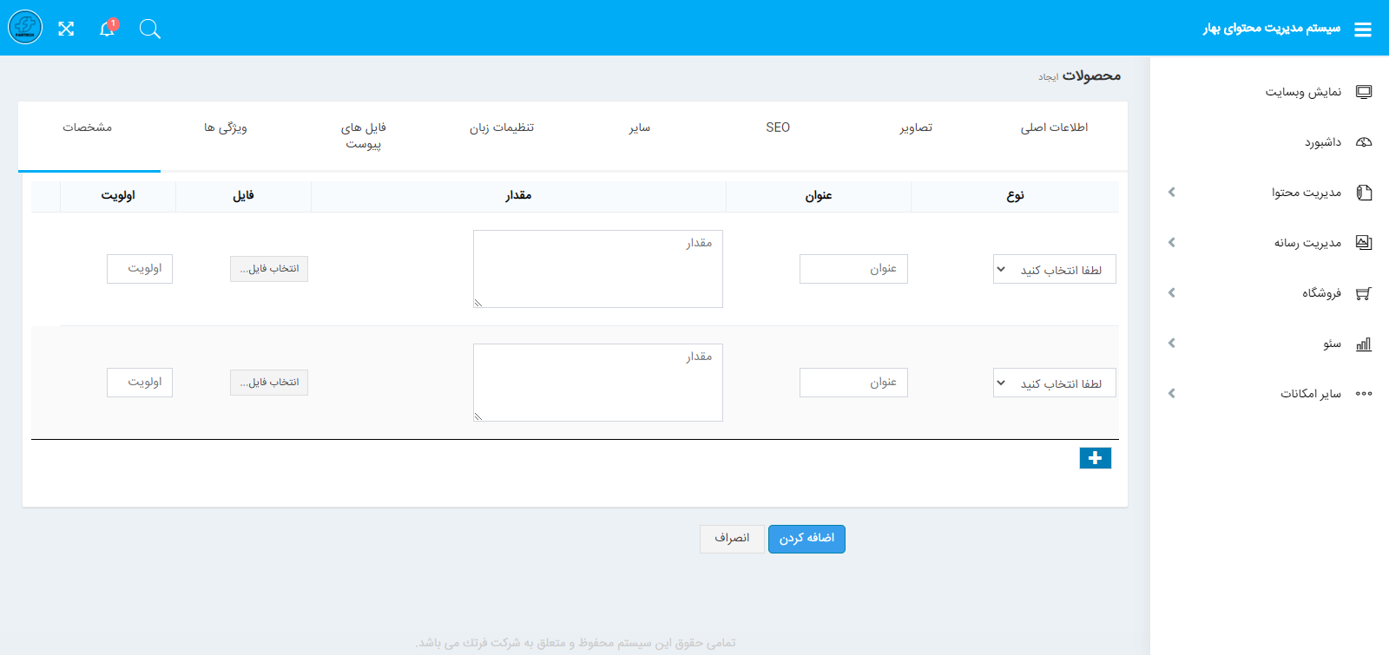The height and width of the screenshot is (655, 1389).
Task: Open the notifications bell icon
Action: pos(107,29)
